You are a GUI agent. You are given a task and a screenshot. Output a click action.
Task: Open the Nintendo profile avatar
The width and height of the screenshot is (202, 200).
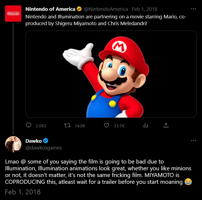(13, 13)
